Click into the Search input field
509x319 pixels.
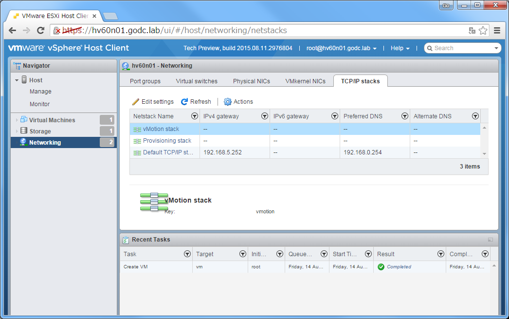(462, 48)
